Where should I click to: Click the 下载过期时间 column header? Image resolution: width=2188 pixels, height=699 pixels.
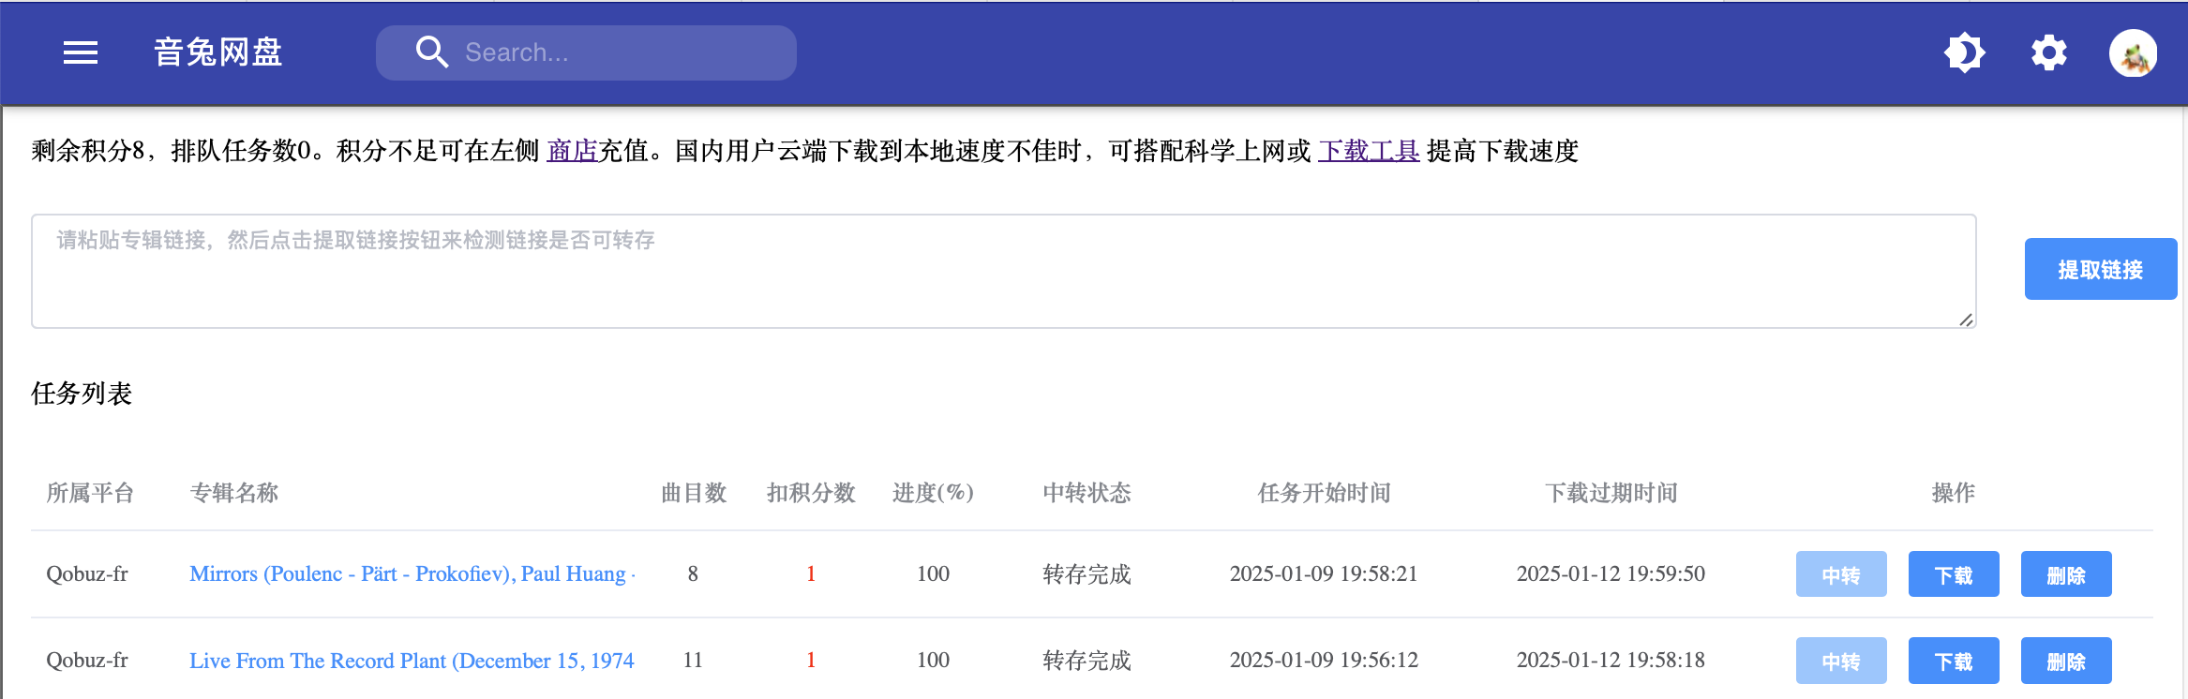pos(1611,493)
